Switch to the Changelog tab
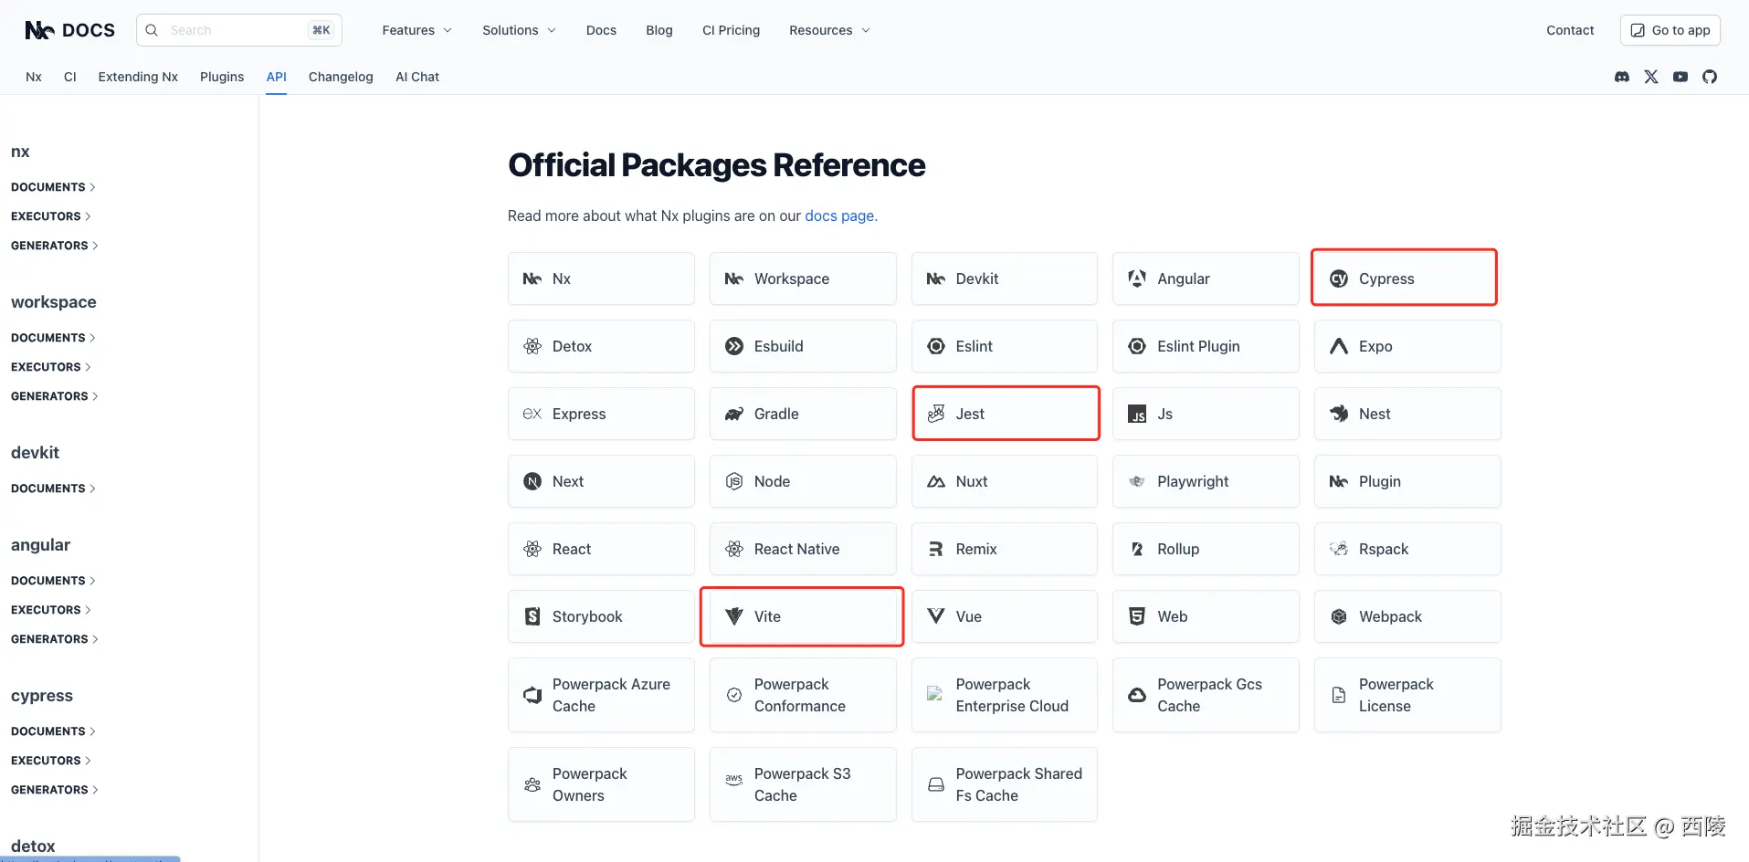 pos(341,77)
